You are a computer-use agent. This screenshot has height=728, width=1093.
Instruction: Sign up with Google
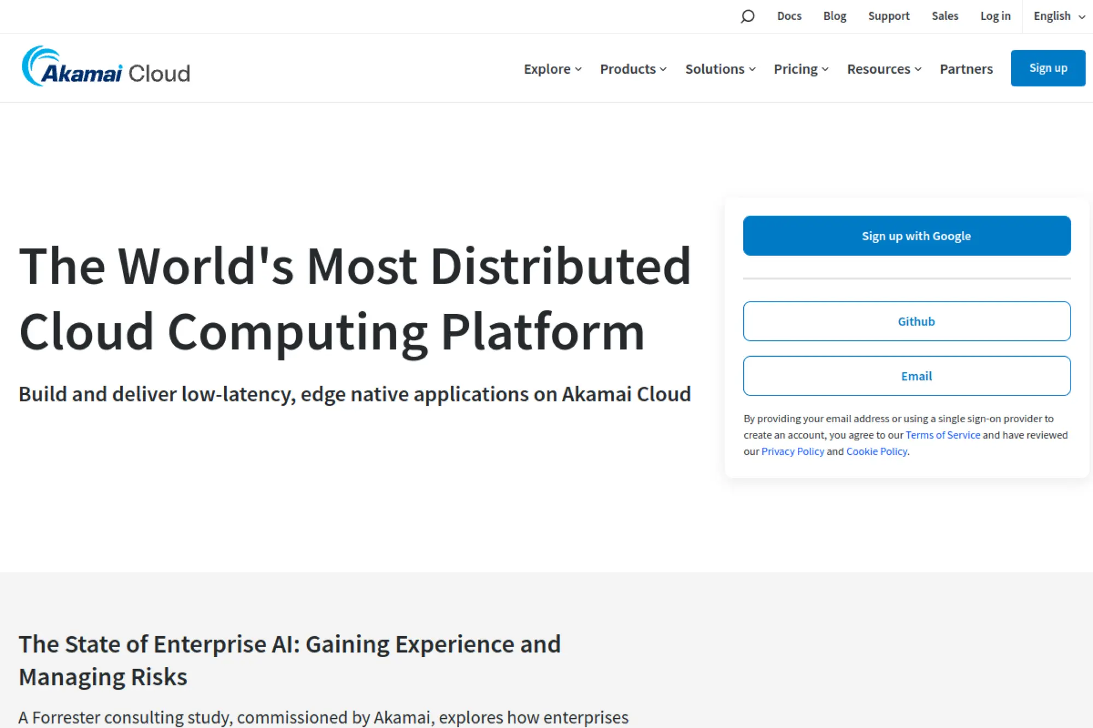[x=906, y=235]
